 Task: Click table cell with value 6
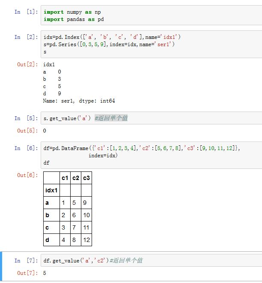pyautogui.click(x=76, y=215)
